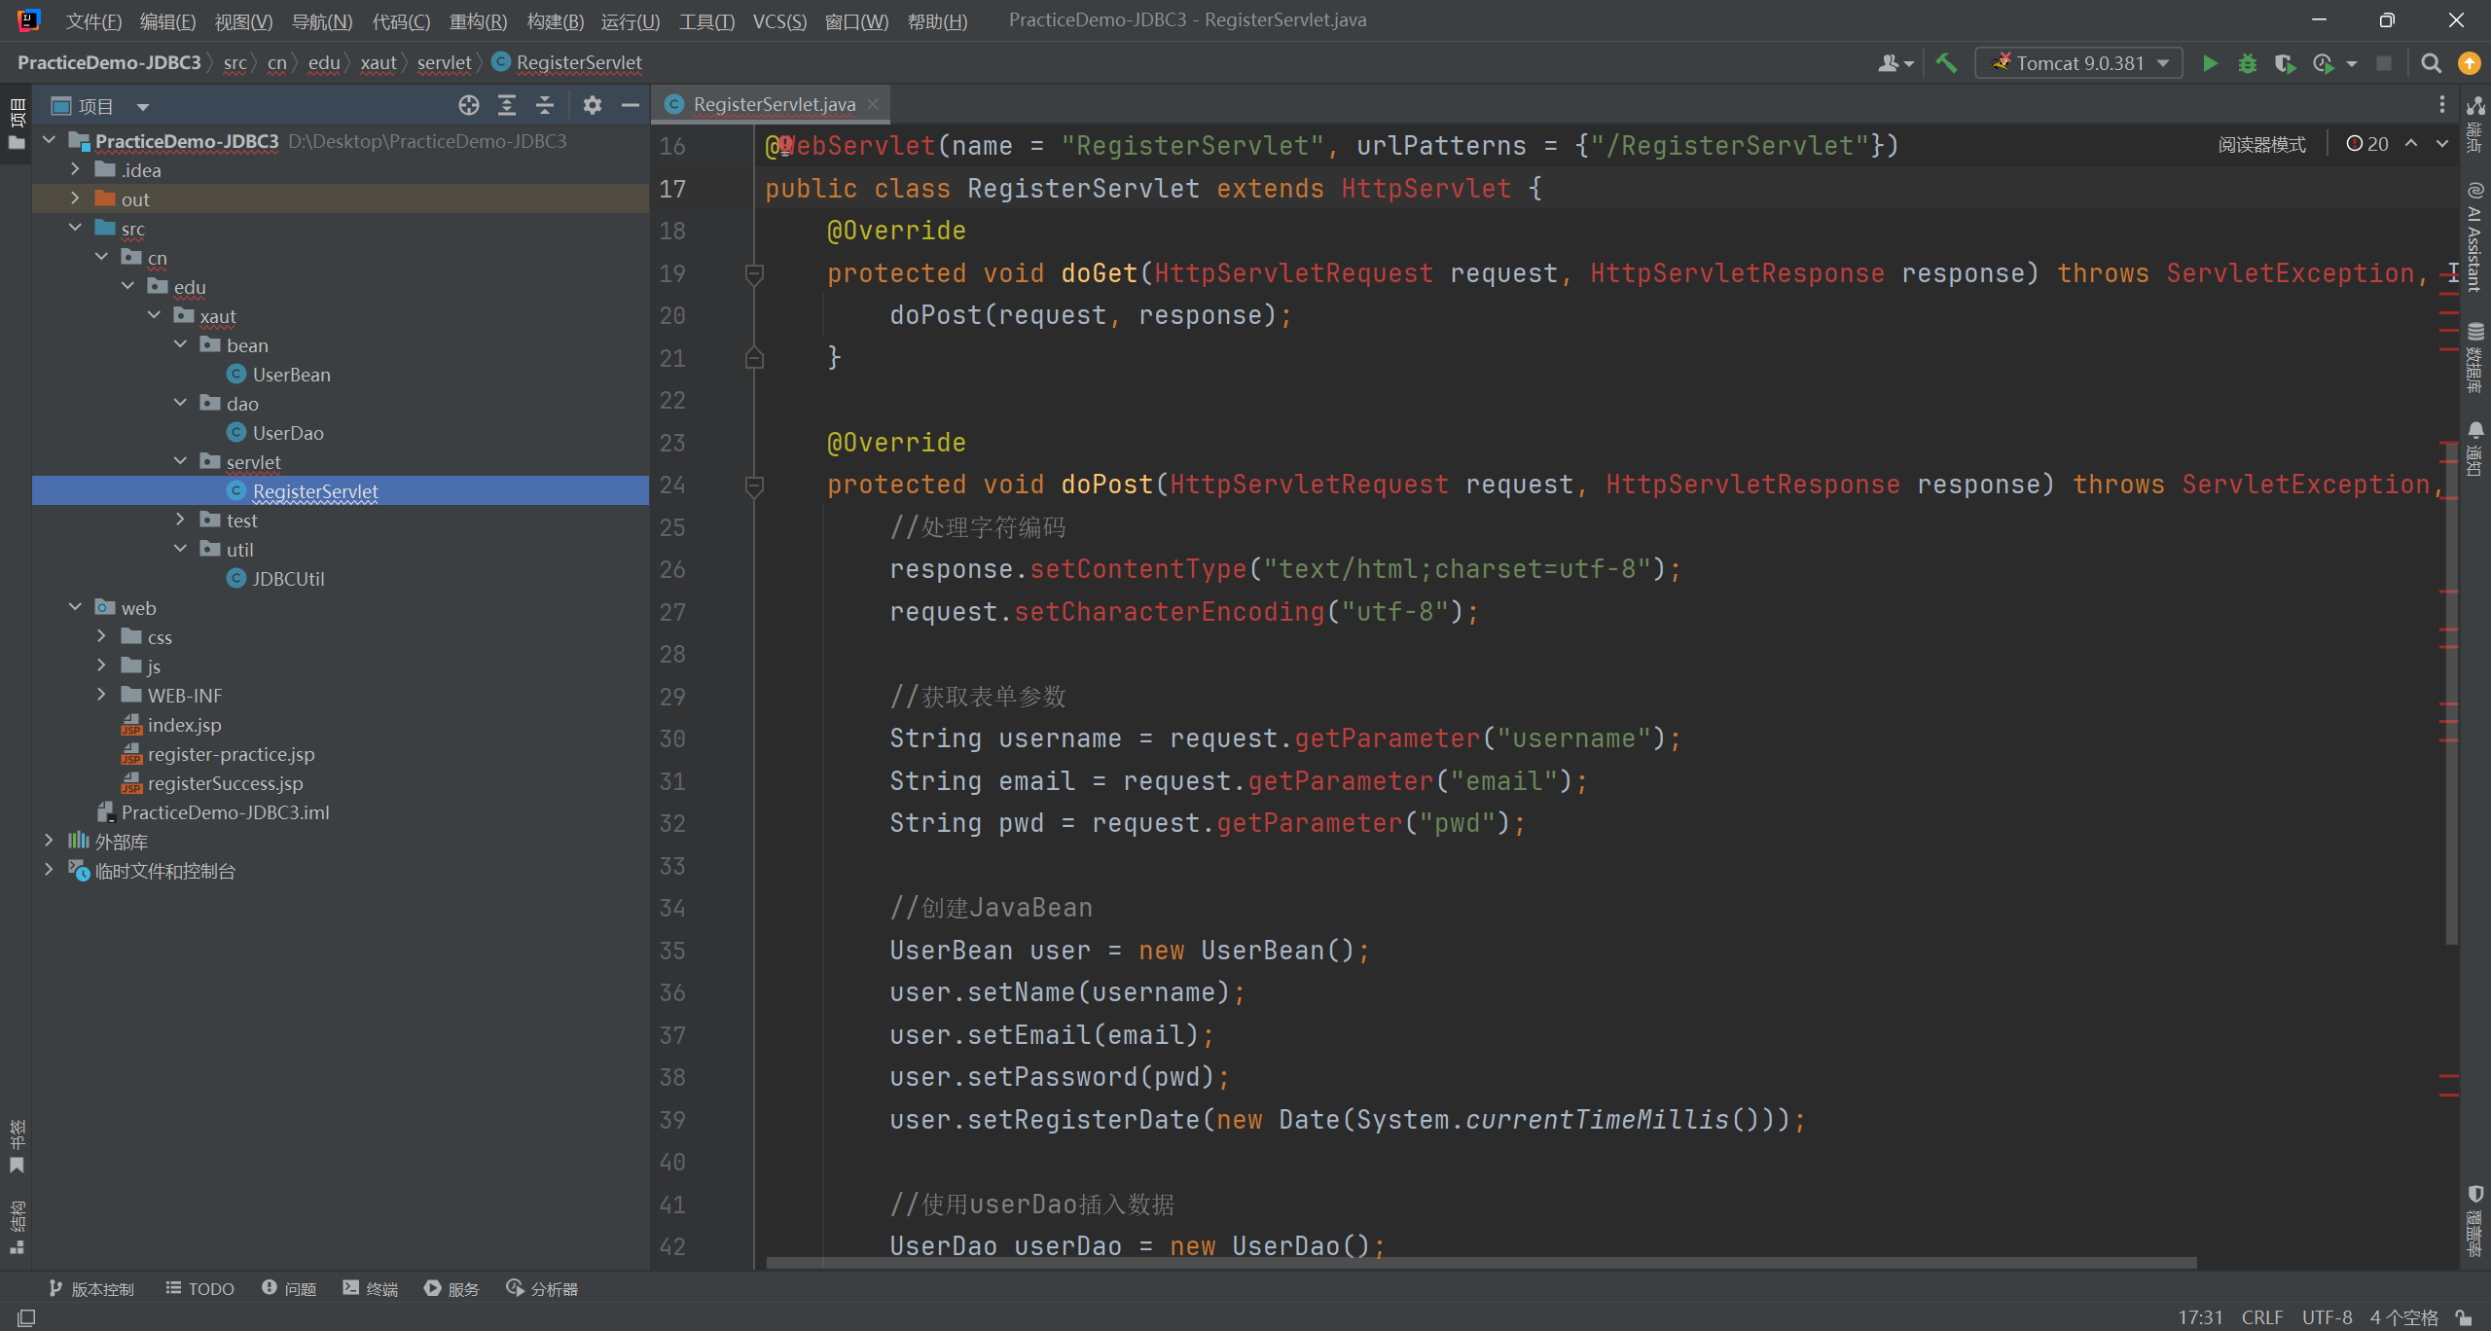Start debugging with the bug icon
This screenshot has width=2491, height=1331.
(2247, 63)
